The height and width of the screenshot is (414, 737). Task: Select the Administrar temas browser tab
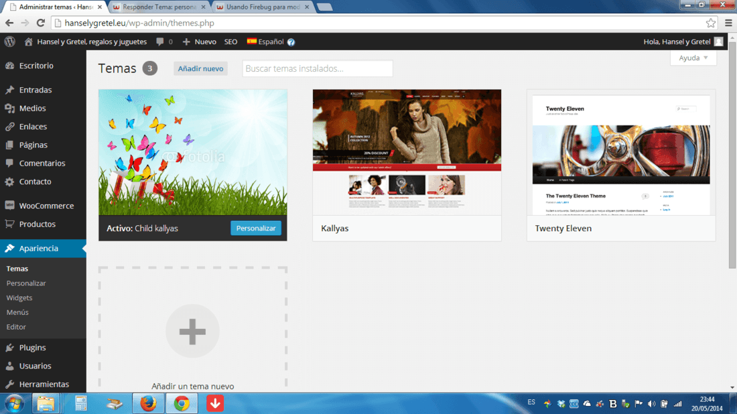(56, 7)
